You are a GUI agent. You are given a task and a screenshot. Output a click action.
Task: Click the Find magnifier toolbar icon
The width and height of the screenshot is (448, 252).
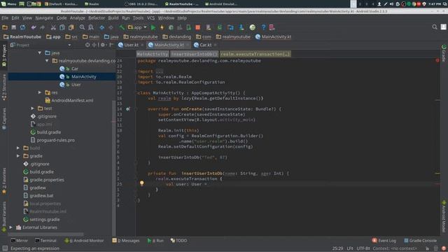pos(83,27)
